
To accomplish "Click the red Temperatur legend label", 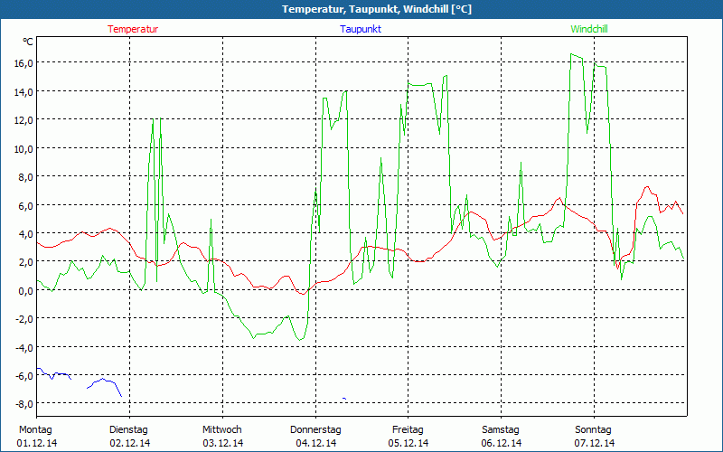I will coord(133,29).
